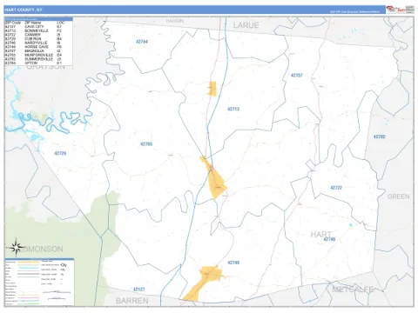Screen dimensions: 418x313
Task: Click the 'HART COUNTY, KY' title text
Action: pos(24,10)
